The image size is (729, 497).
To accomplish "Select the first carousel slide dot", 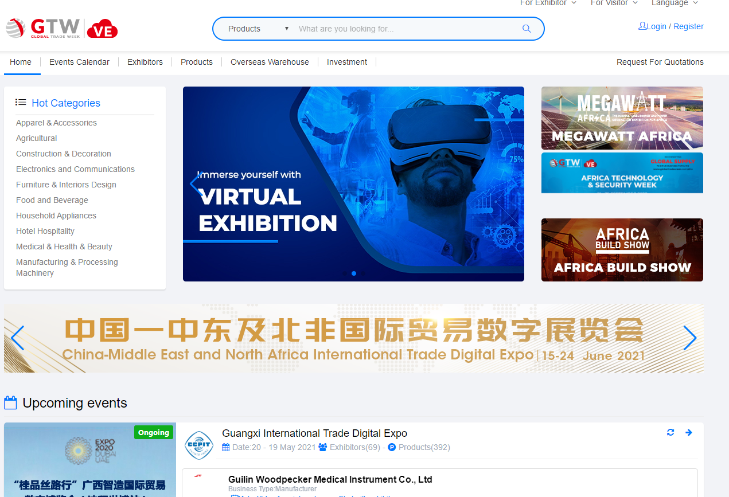I will [345, 273].
